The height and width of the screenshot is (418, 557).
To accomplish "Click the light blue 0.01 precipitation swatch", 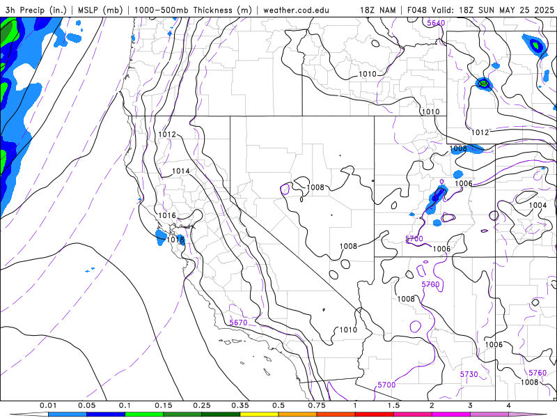I will pos(68,415).
